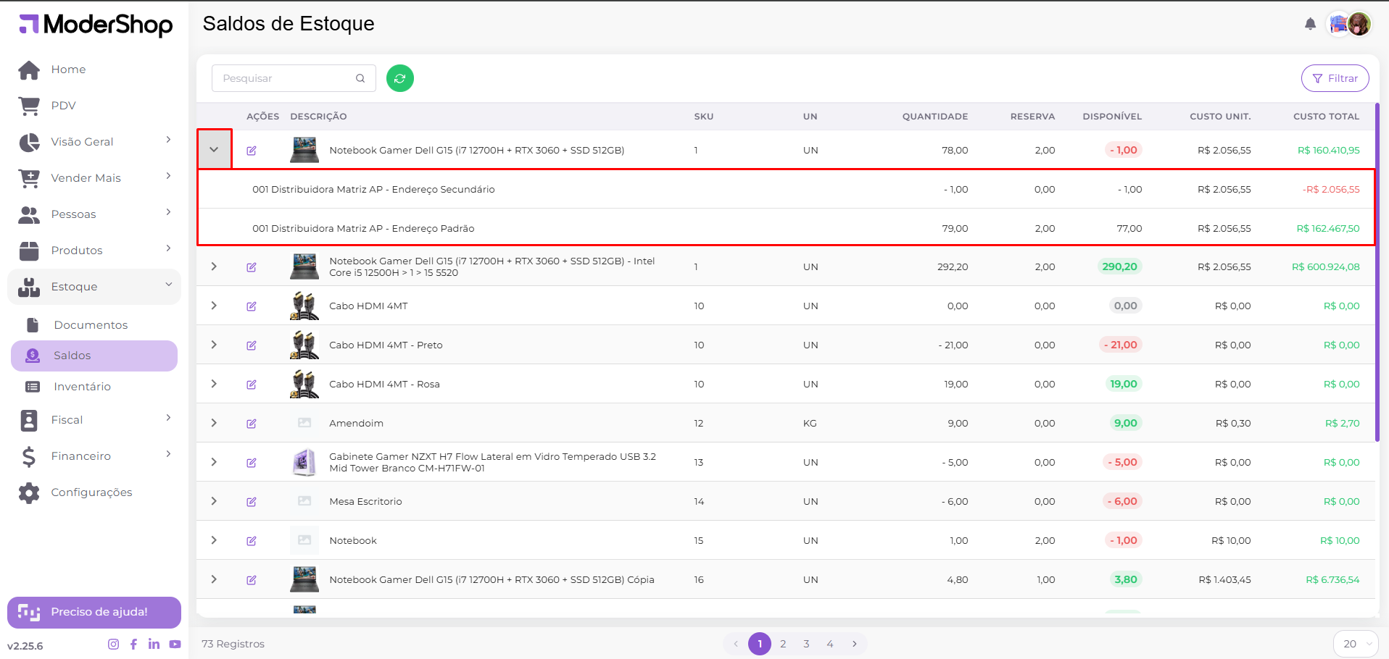Click the Estoque boxes icon
The height and width of the screenshot is (659, 1389).
(29, 287)
